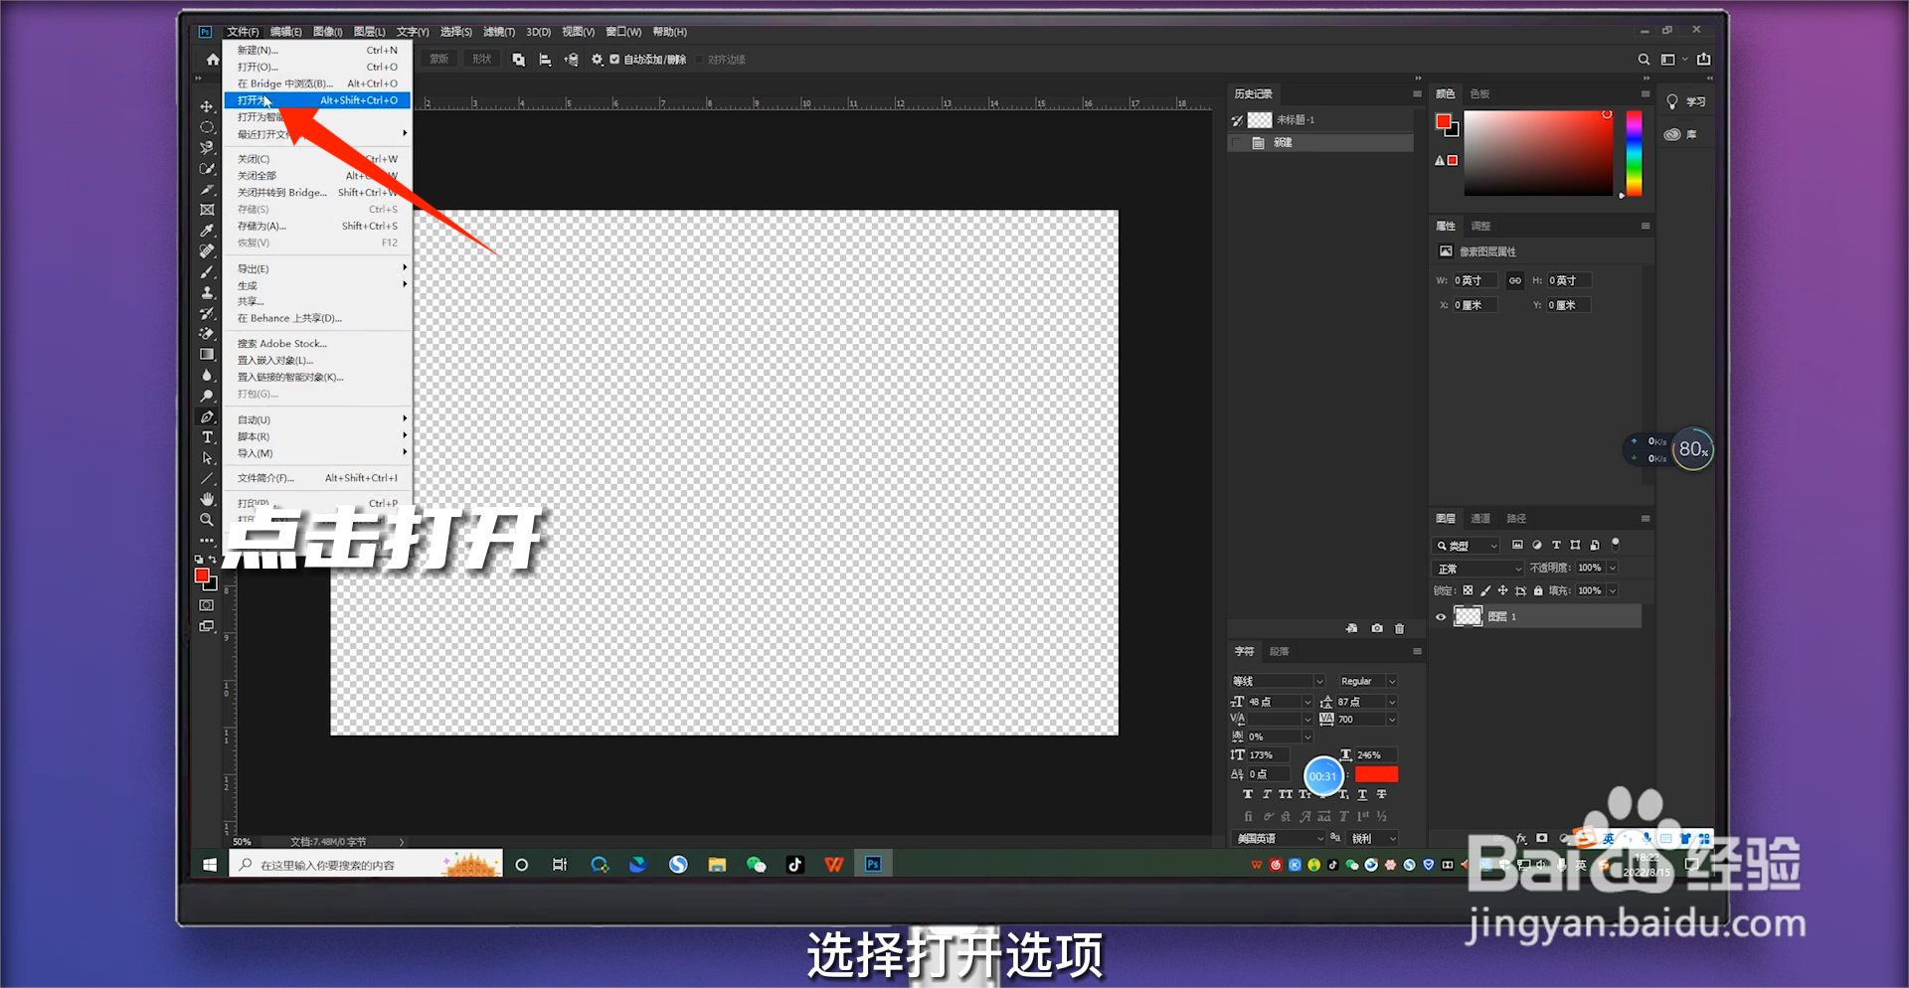The height and width of the screenshot is (988, 1909).
Task: Open the layer opacity 100% dropdown arrow
Action: [1613, 568]
